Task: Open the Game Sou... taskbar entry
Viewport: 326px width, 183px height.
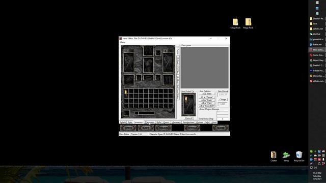Action: click(317, 55)
